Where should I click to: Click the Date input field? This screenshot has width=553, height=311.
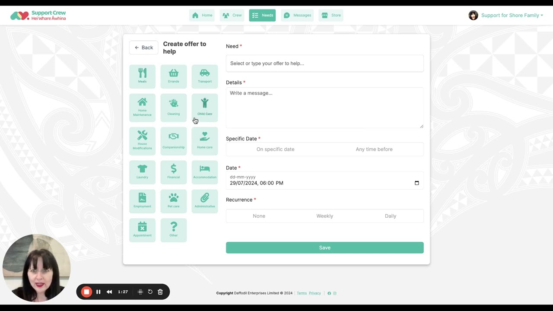[x=324, y=180]
